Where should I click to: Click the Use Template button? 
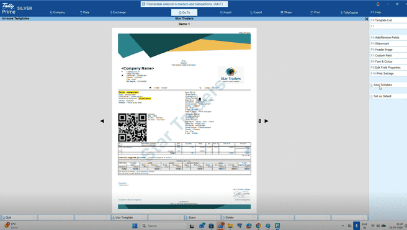129,218
